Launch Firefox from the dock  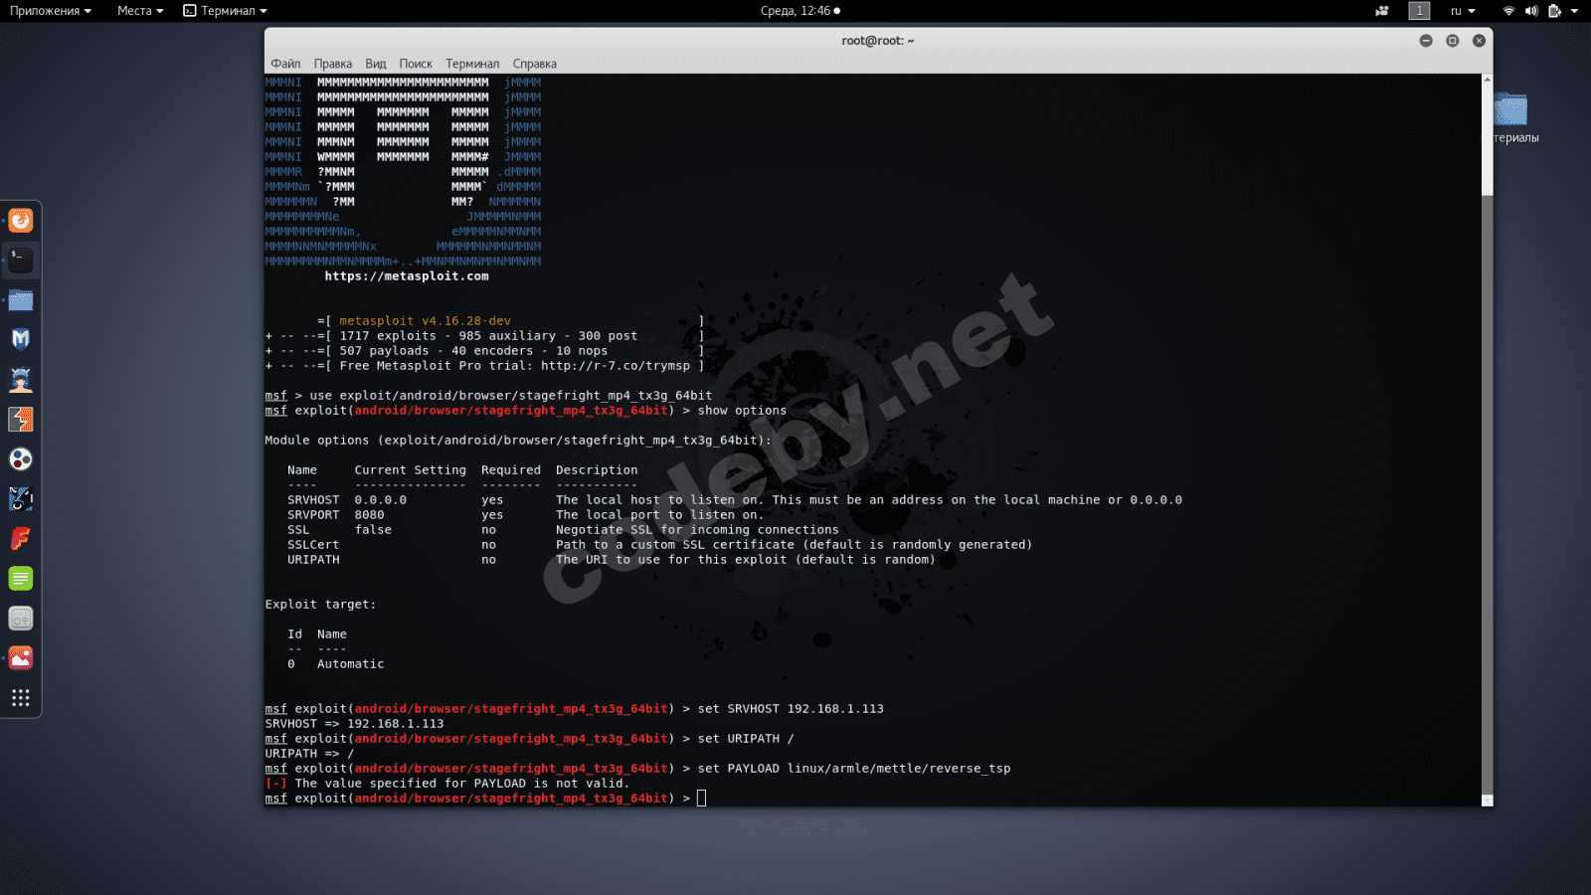[21, 220]
